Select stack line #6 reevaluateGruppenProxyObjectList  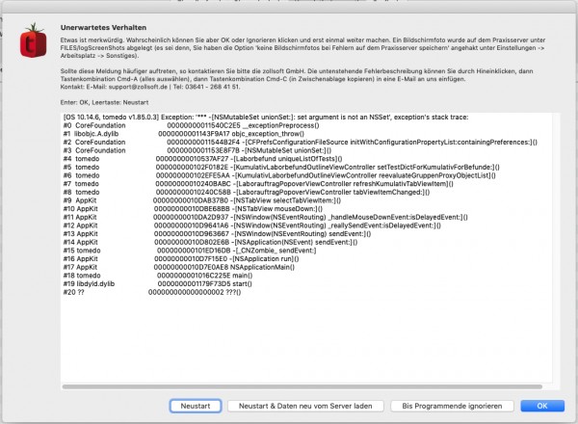coord(279,175)
